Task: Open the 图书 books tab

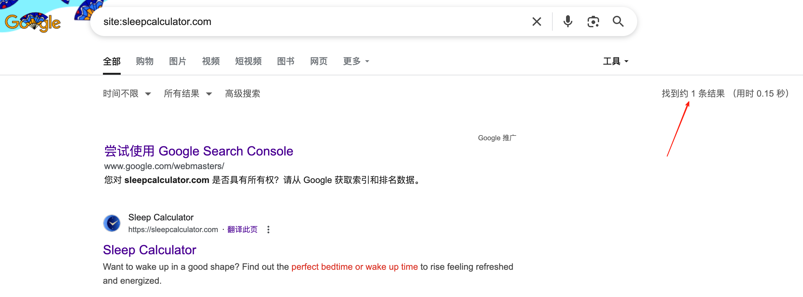Action: tap(286, 61)
